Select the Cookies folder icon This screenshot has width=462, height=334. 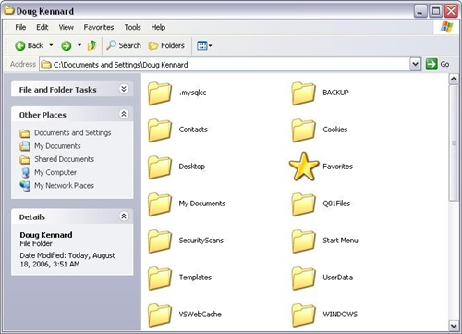pos(303,130)
